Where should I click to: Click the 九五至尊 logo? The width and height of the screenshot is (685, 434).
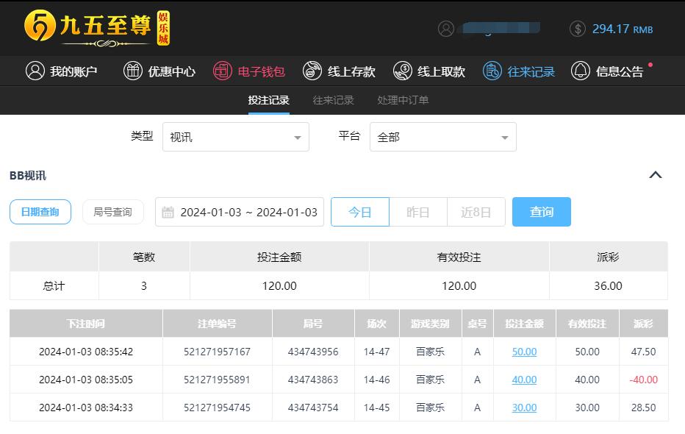[x=97, y=28]
